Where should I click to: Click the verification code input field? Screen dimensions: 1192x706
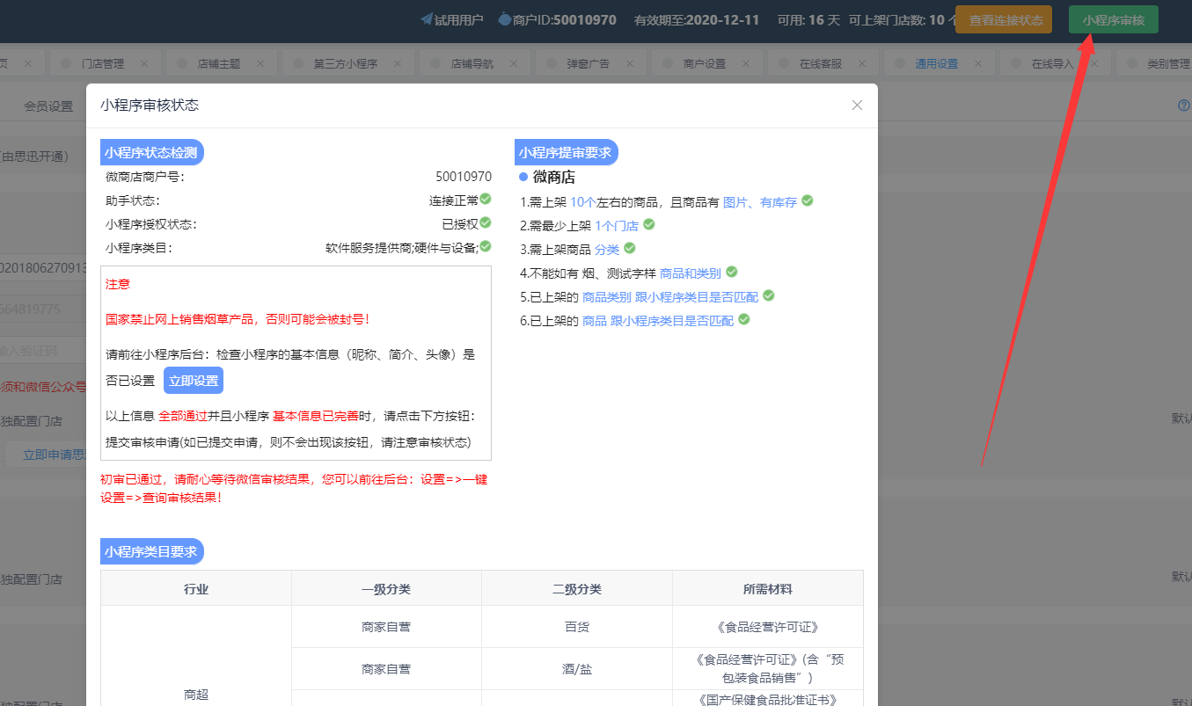[43, 351]
